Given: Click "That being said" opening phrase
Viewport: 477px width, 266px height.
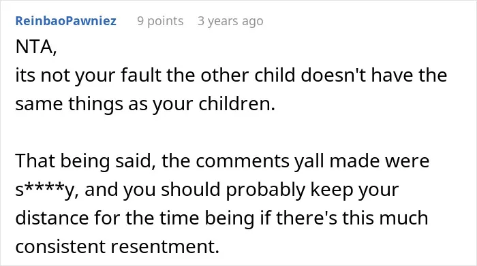Looking at the screenshot, I should pos(83,161).
